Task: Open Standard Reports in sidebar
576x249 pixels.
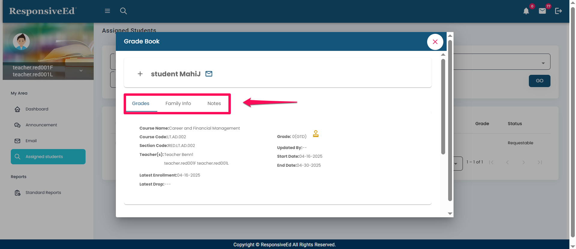Action: (43, 193)
